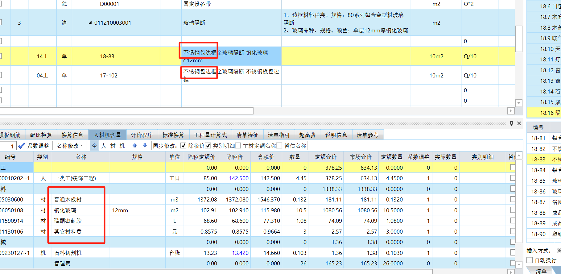The height and width of the screenshot is (274, 561).
Task: Select quota code 18-83 in upper table
Action: coord(107,56)
